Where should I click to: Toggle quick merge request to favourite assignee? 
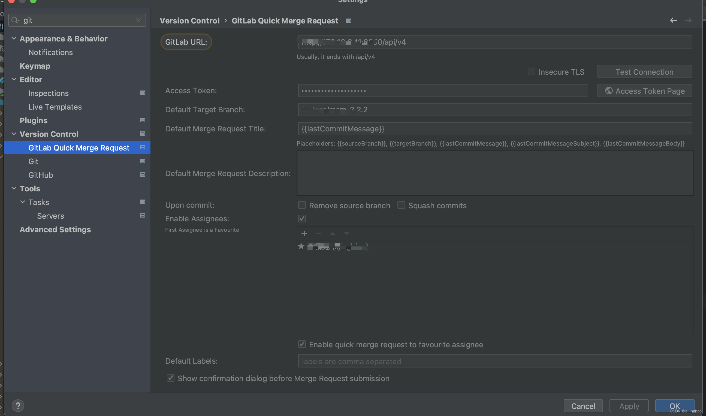click(x=302, y=344)
